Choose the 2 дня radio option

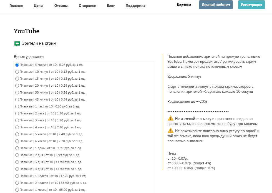(x=17, y=155)
